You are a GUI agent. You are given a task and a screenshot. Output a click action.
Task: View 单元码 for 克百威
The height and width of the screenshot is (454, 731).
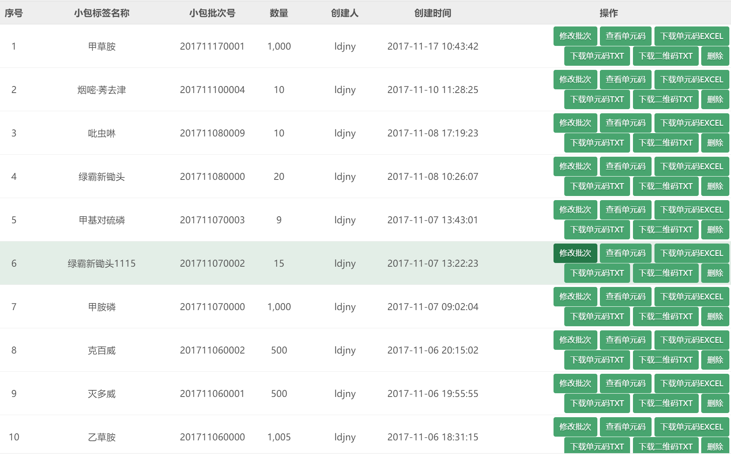click(626, 340)
